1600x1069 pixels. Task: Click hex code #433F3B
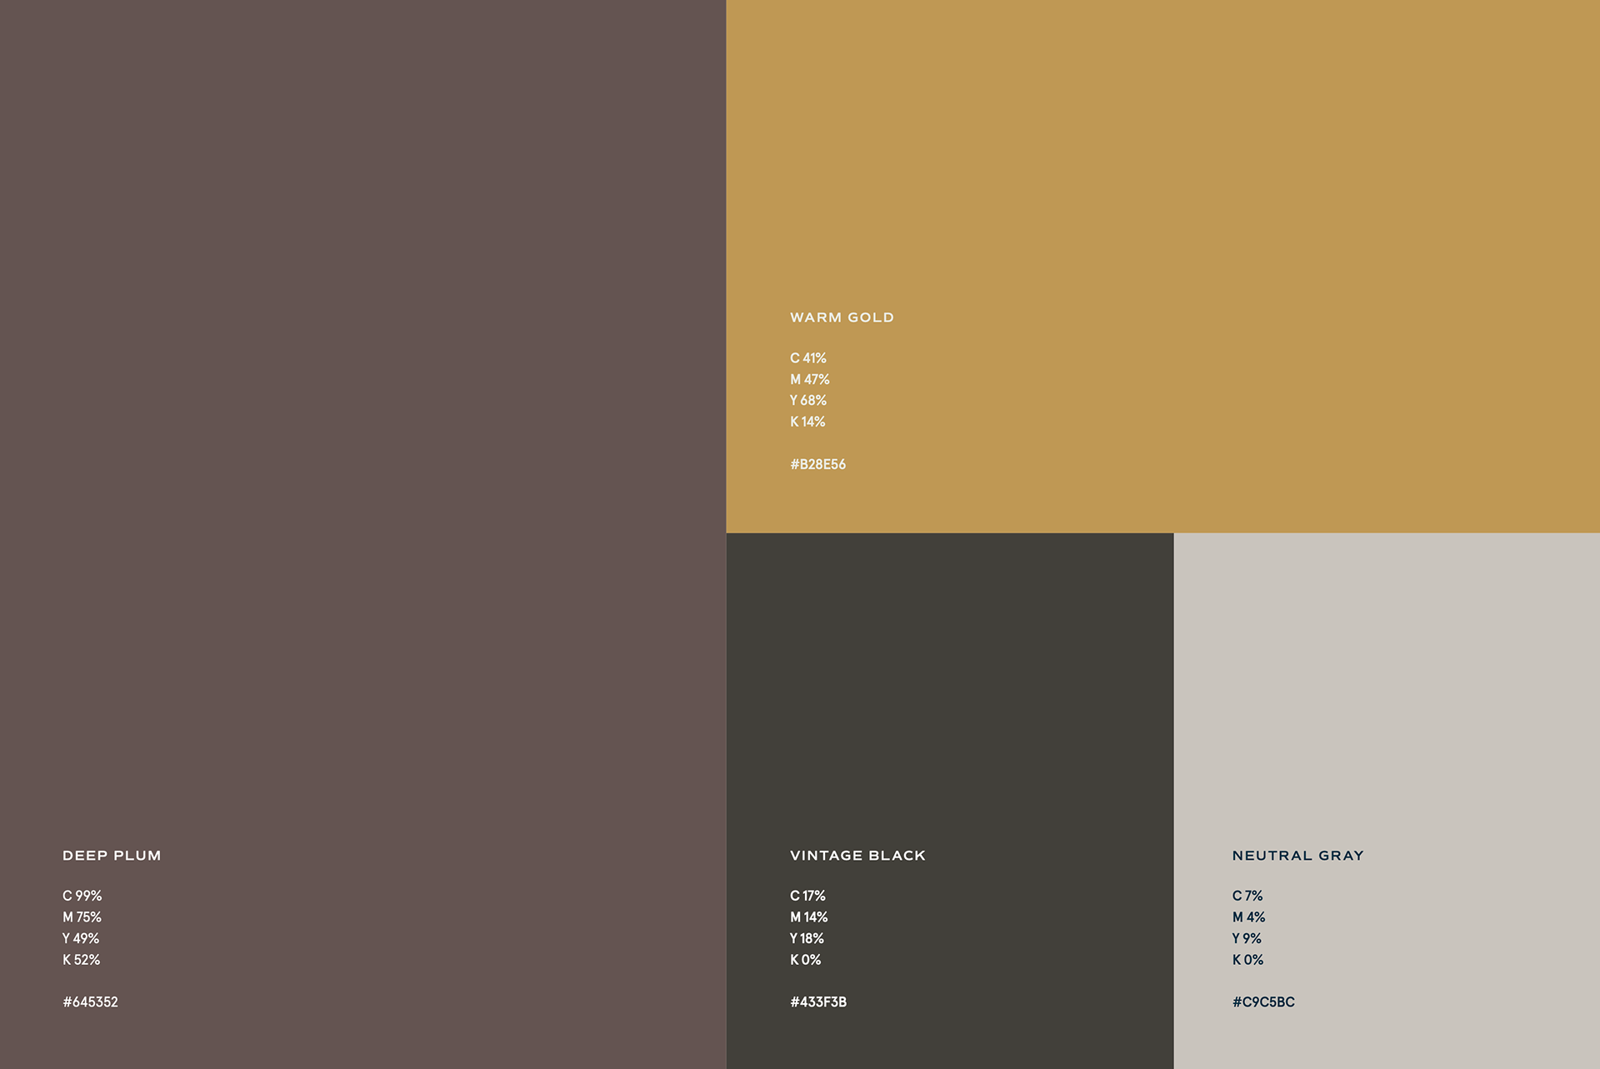(x=817, y=1002)
